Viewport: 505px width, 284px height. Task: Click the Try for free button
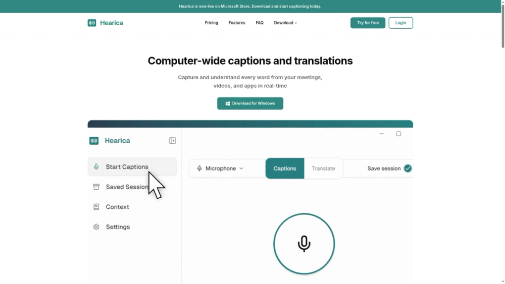coord(368,23)
